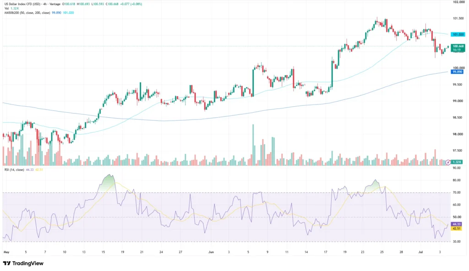This screenshot has height=271, width=469.
Task: Click the date 24 on the time axis
Action: click(161, 252)
